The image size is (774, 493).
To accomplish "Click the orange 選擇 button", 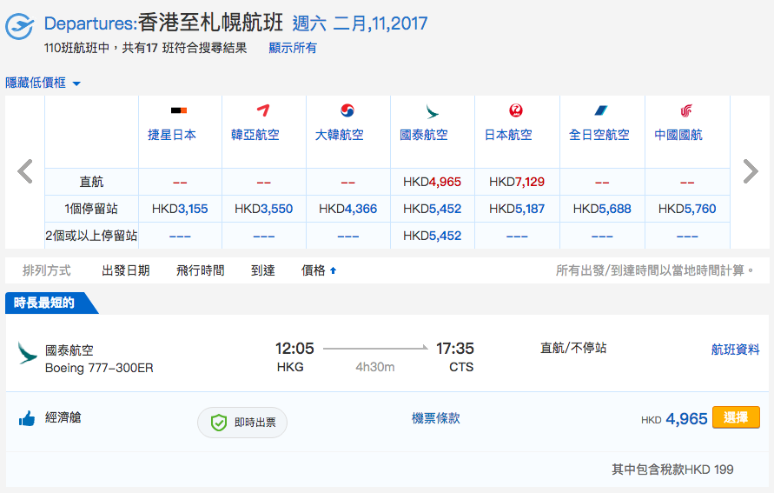I will coord(736,418).
